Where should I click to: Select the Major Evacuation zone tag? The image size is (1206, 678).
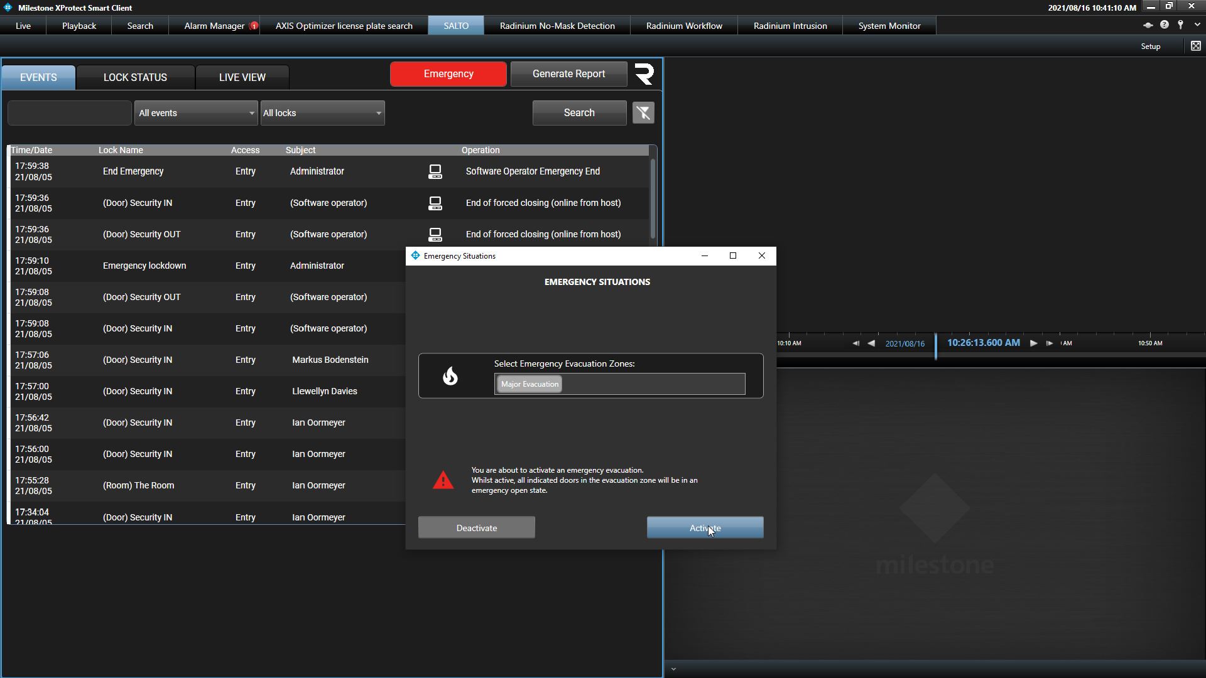coord(530,384)
